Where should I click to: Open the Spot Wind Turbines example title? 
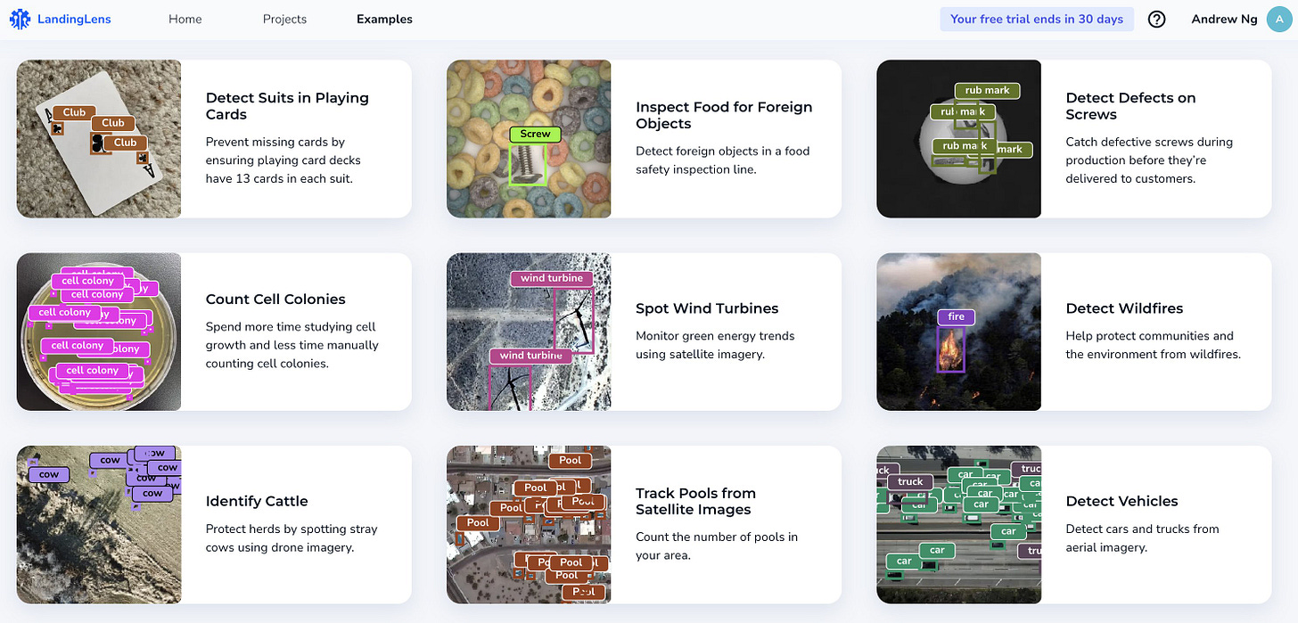707,308
